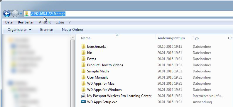Select the 'Sample Media' name text
This screenshot has height=107, width=233.
[98, 71]
